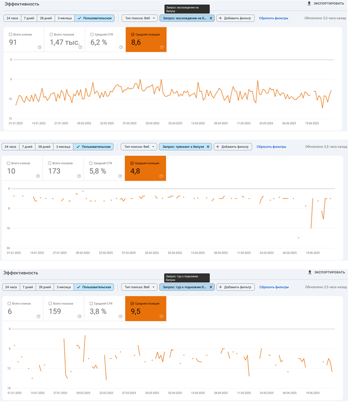
Task: Switch to '3 месяца' in the 'треккинг к белухе' report
Action: click(64, 147)
